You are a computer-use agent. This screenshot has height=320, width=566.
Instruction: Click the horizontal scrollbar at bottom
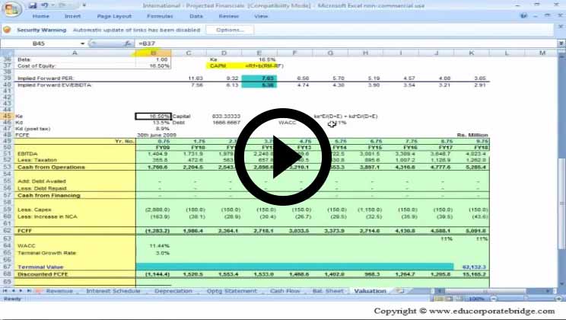coord(485,291)
